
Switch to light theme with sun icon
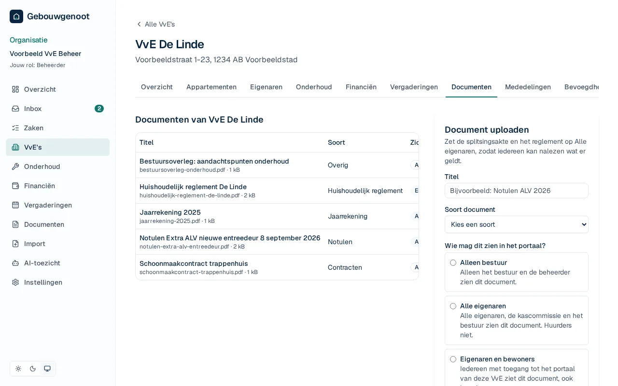click(18, 369)
